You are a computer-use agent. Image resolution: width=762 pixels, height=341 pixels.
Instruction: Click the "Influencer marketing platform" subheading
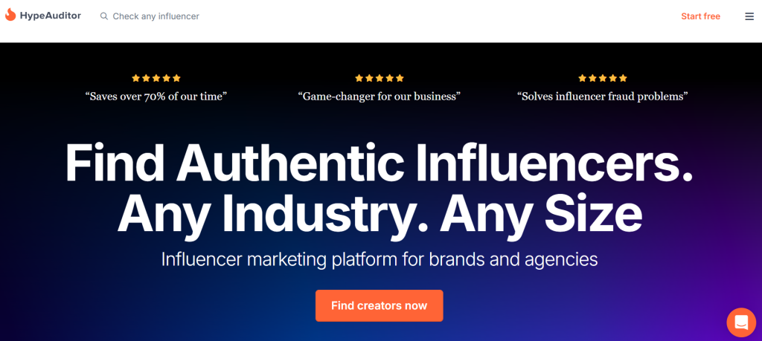pos(380,259)
